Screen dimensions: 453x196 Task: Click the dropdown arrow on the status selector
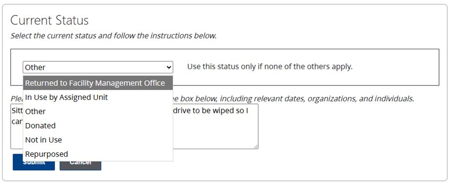[x=169, y=67]
